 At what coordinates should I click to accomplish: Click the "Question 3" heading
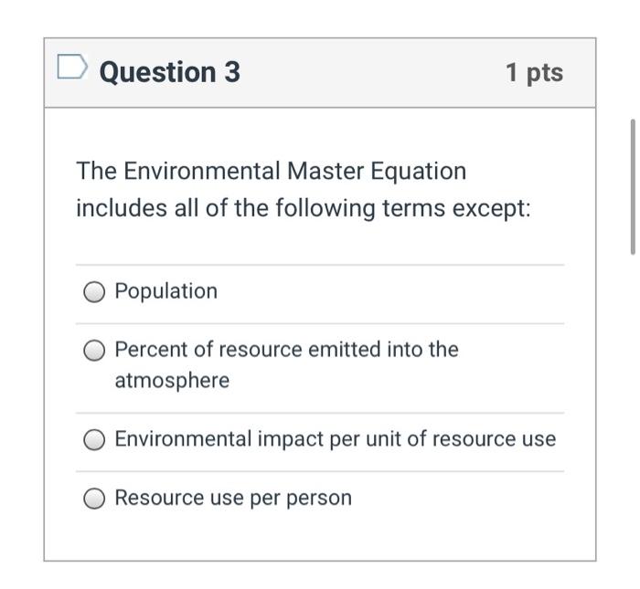pos(169,72)
